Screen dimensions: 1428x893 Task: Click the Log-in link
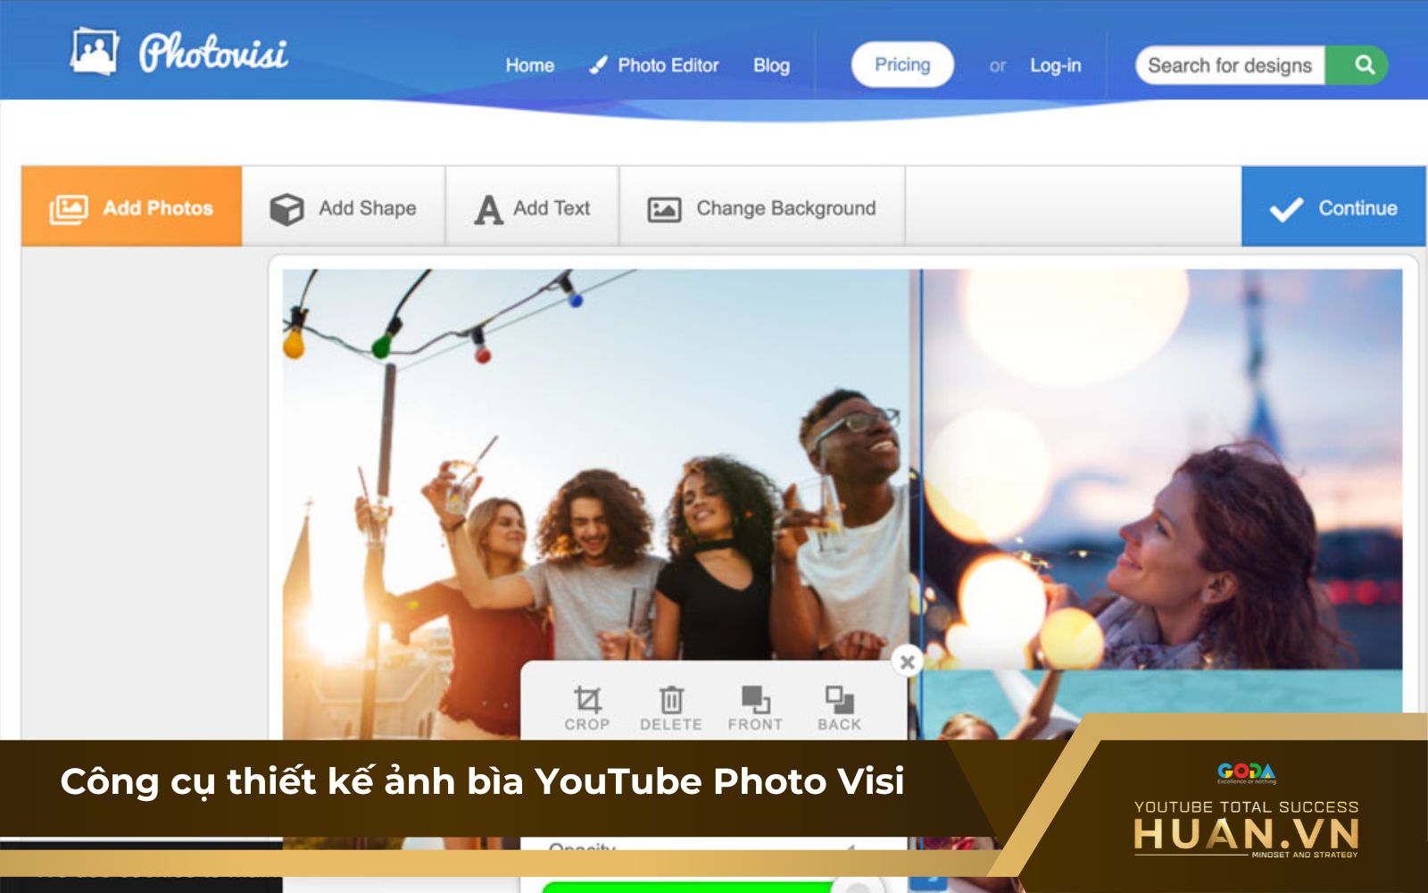pyautogui.click(x=1055, y=65)
